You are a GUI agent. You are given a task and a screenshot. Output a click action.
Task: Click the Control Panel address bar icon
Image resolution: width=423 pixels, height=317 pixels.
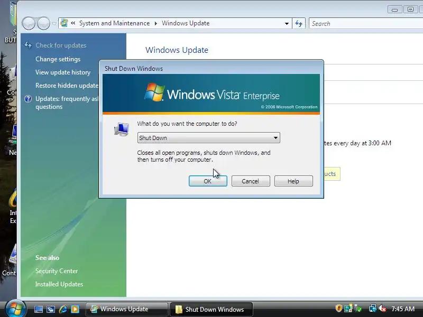click(x=64, y=23)
